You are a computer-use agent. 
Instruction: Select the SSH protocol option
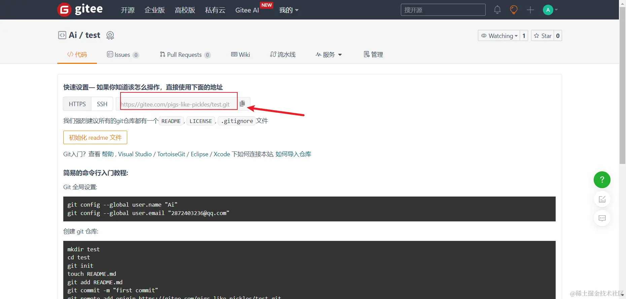point(102,104)
